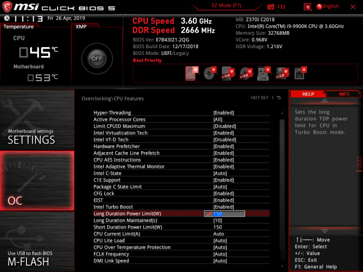The width and height of the screenshot is (363, 272).
Task: Click the back arrow beside HOT KEY
Action: click(278, 98)
